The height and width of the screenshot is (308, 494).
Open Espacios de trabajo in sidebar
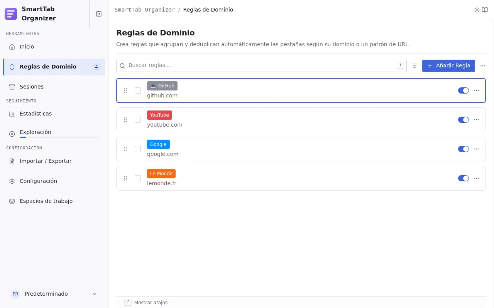click(54, 201)
